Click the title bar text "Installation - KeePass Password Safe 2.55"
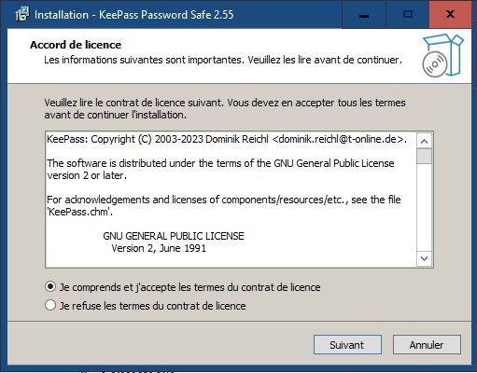Screen dimensions: 477x373 (x=133, y=15)
